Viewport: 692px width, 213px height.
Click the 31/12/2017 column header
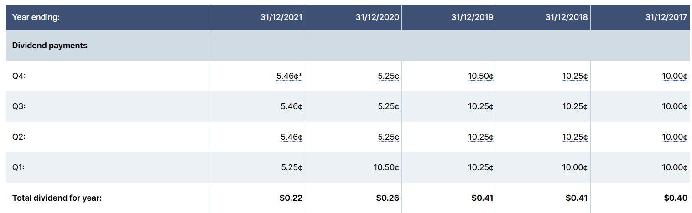[666, 17]
